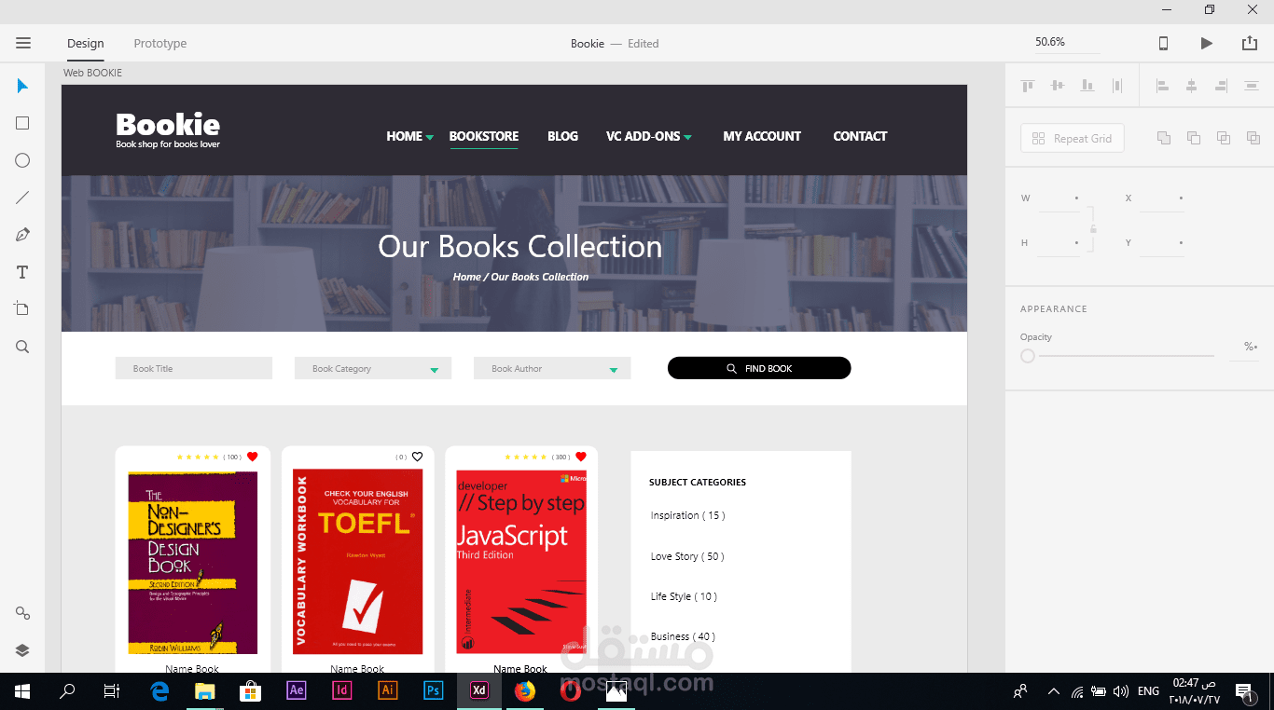Open the Book Category dropdown
The height and width of the screenshot is (710, 1274).
coord(373,368)
